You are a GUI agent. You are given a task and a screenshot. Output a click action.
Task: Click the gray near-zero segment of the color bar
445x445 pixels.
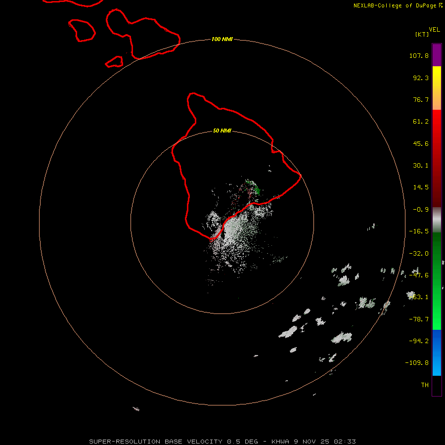coord(437,220)
